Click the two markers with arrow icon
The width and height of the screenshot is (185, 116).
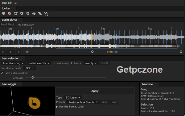pos(16,14)
